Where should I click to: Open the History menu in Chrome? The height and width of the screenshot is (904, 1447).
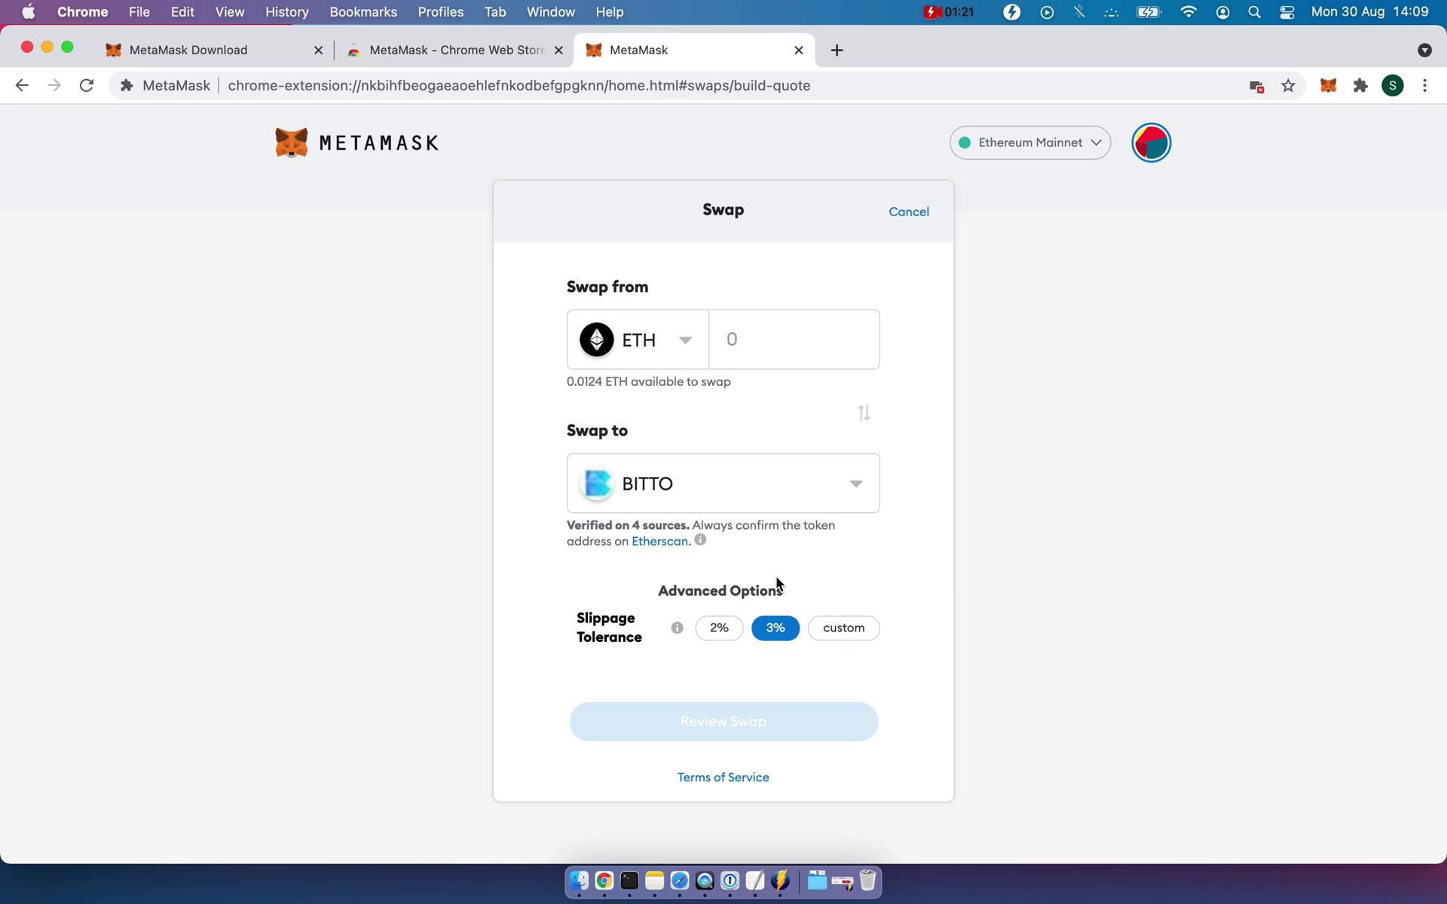click(x=286, y=11)
